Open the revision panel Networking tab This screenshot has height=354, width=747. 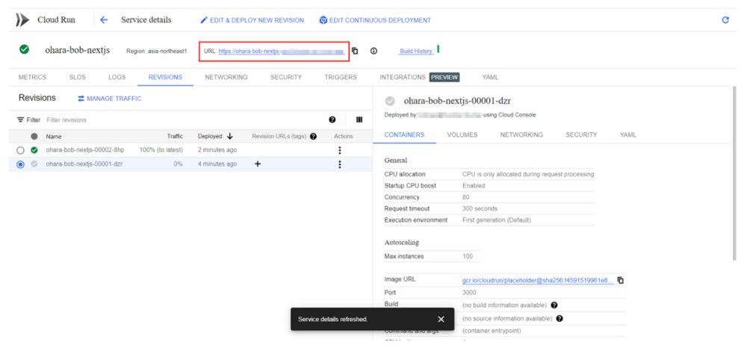click(521, 135)
